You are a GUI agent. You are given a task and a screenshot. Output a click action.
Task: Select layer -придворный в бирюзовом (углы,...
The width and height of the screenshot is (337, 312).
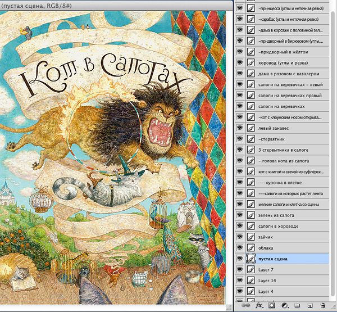tap(291, 41)
